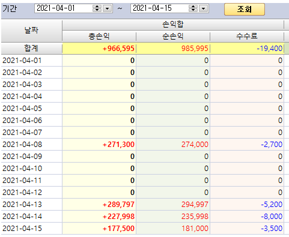
Task: Select -3,500 fee cell
Action: click(247, 229)
